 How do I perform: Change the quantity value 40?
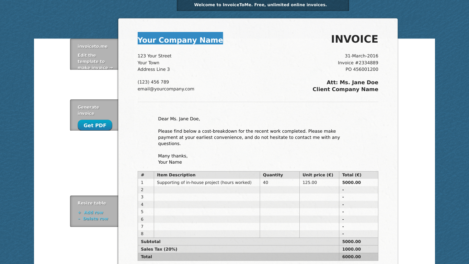coord(279,183)
